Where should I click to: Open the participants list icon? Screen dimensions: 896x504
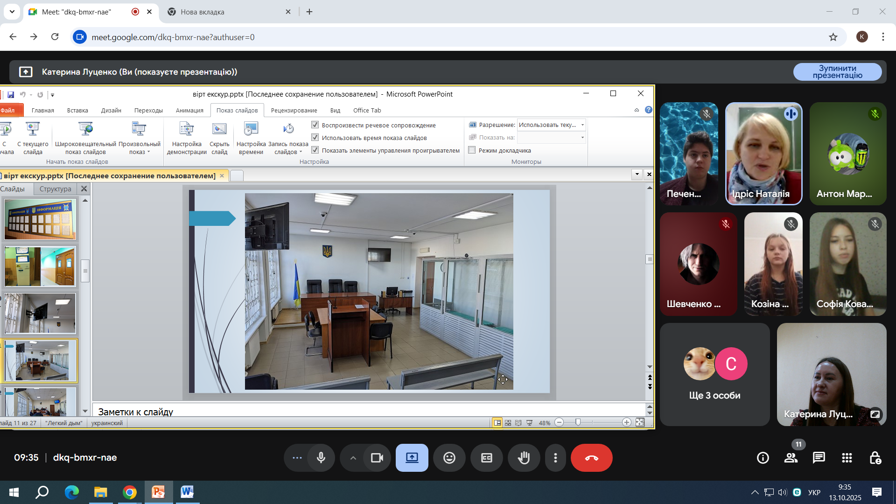(x=791, y=458)
